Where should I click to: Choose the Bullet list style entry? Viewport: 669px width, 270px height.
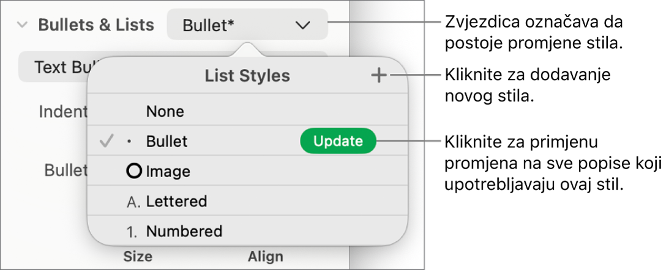[x=166, y=141]
